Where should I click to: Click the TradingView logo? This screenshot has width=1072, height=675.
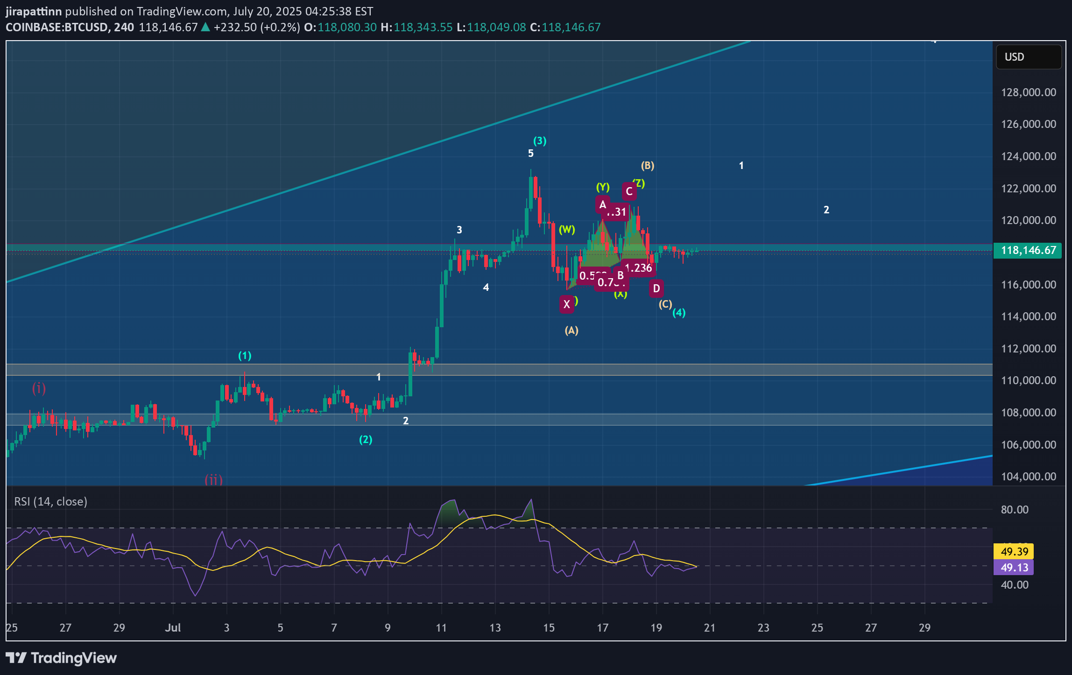[61, 658]
